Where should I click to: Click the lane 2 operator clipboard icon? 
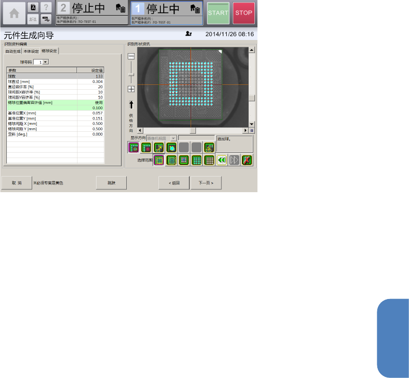[x=120, y=8]
